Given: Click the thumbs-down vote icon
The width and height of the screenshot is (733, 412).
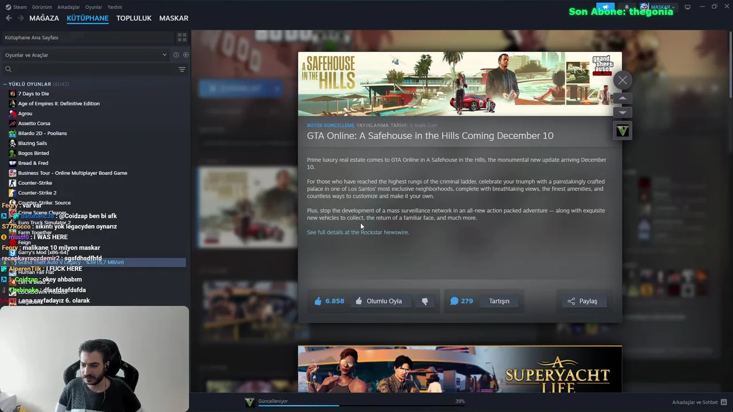Looking at the screenshot, I should coord(425,302).
